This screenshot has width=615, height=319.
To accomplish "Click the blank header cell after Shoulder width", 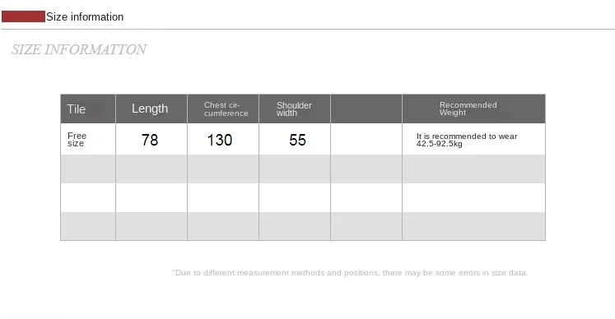I will (x=366, y=109).
